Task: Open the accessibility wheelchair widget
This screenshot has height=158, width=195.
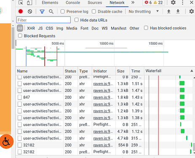Action: pyautogui.click(x=6, y=142)
